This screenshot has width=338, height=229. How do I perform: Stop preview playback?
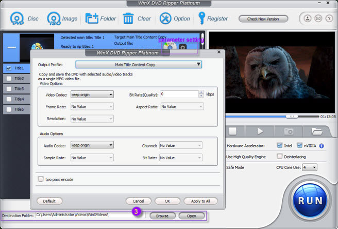click(x=232, y=131)
